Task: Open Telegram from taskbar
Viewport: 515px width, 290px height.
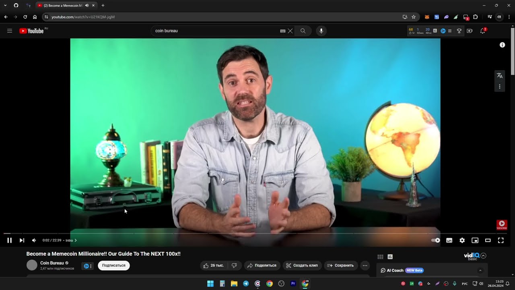Action: click(246, 284)
